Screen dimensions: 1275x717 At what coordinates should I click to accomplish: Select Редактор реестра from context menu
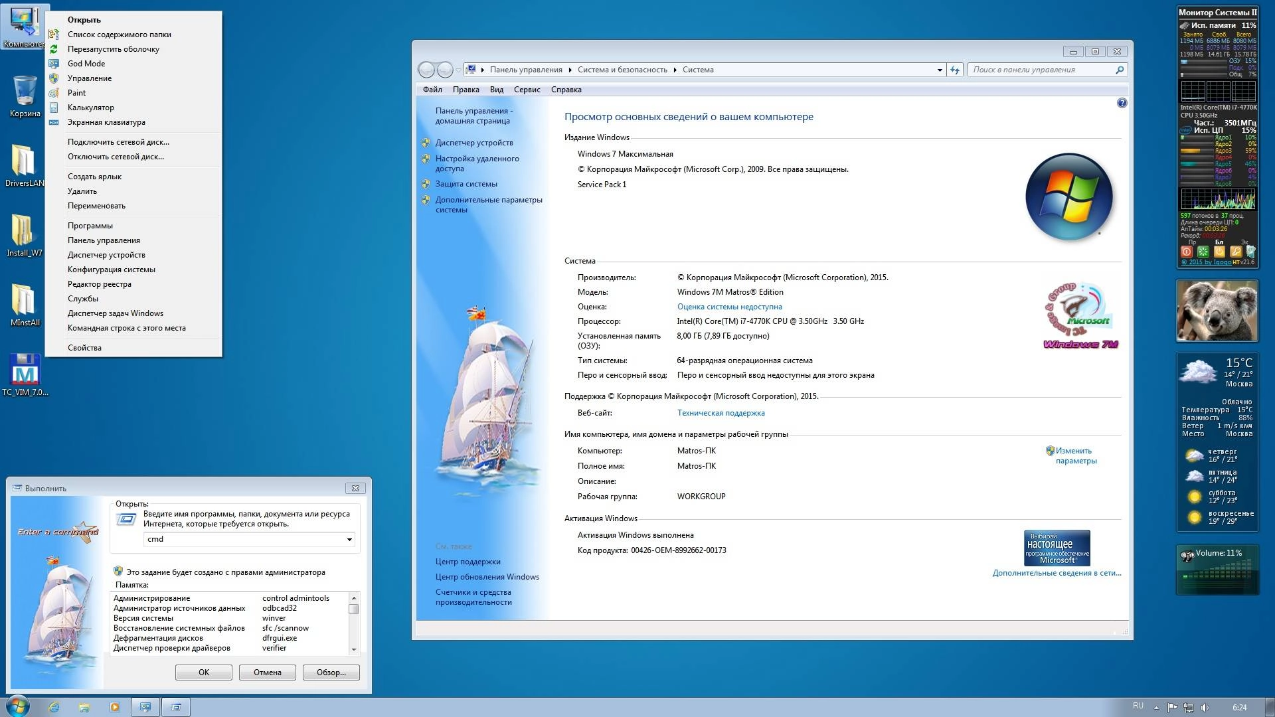pos(133,284)
